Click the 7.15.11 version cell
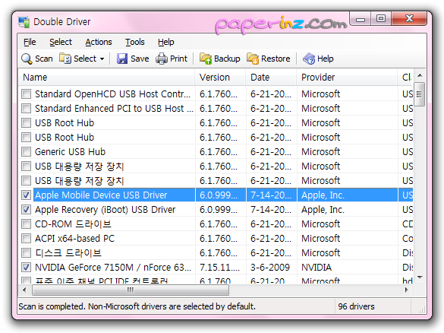 (x=219, y=268)
